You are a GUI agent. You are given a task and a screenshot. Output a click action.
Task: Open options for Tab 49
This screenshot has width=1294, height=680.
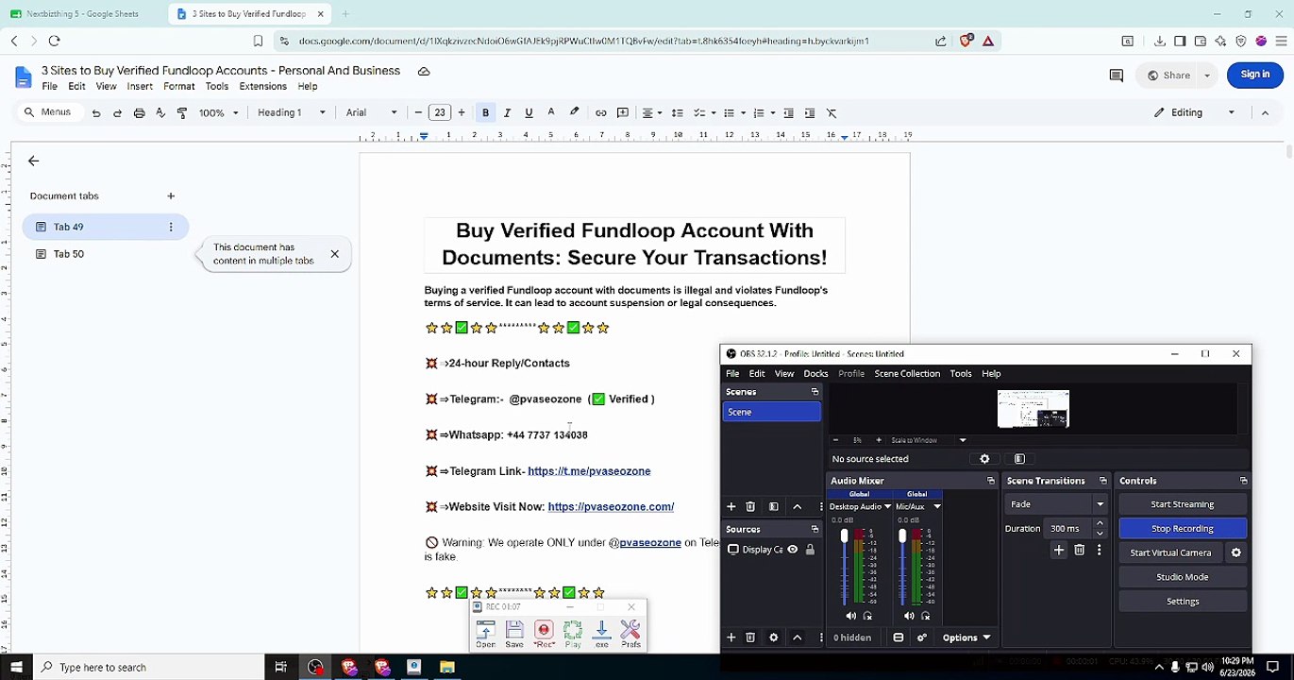(171, 227)
